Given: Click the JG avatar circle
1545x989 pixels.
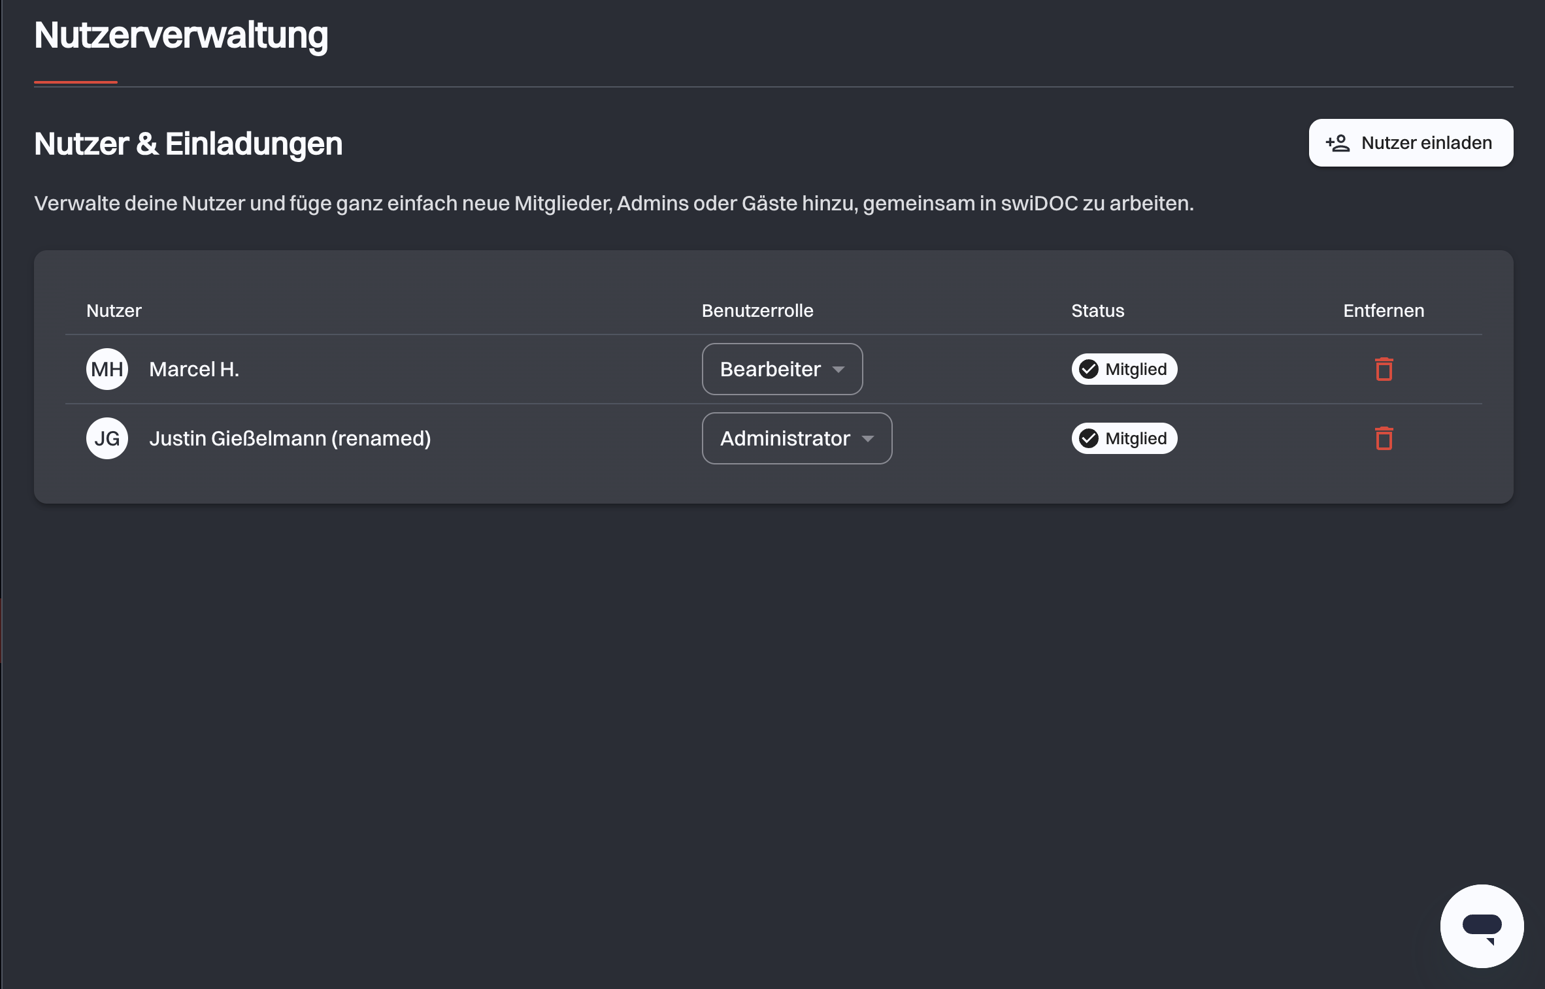Looking at the screenshot, I should 107,438.
